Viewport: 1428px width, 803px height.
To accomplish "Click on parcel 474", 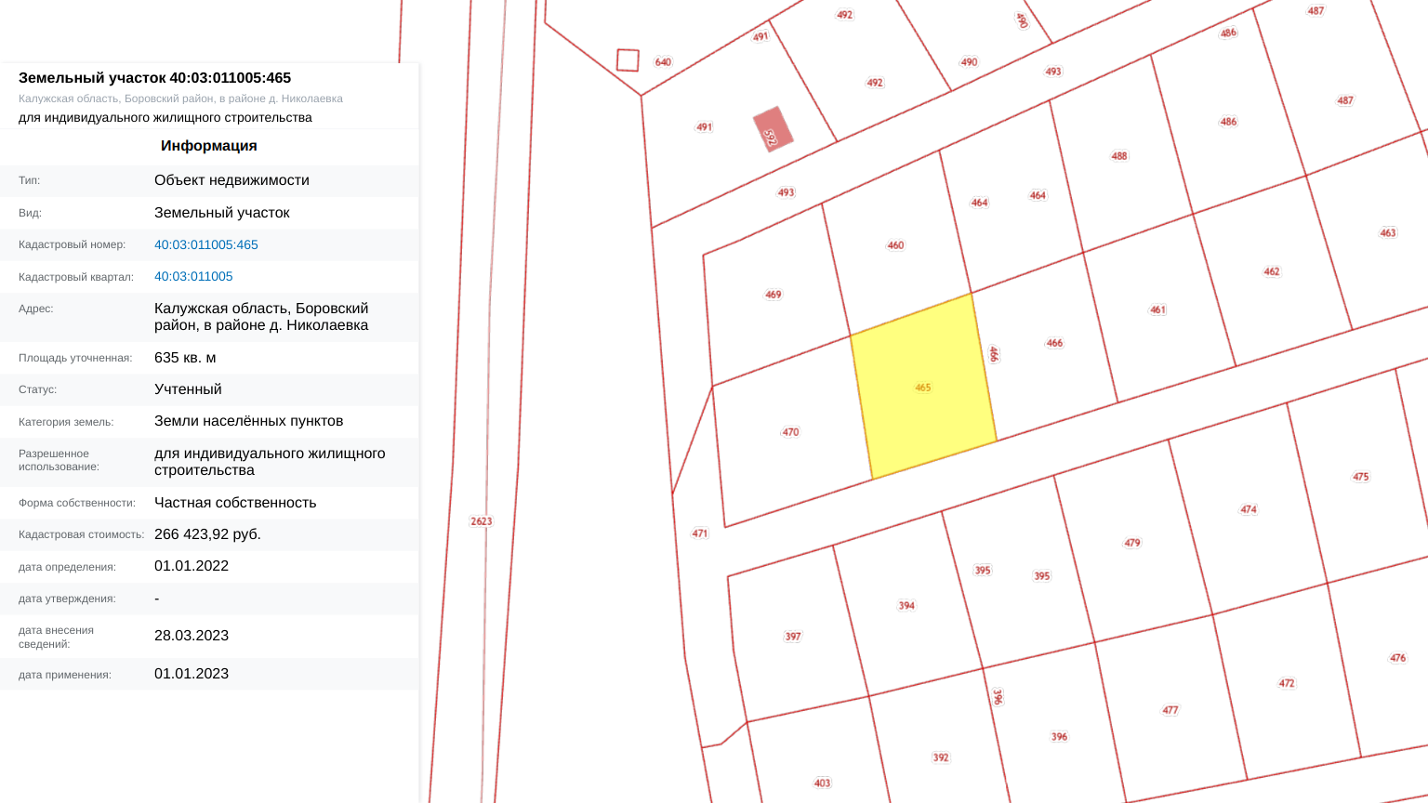I will [x=1249, y=509].
